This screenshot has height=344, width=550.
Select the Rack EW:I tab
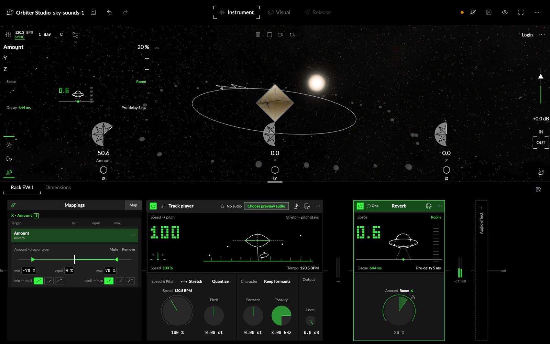(22, 187)
